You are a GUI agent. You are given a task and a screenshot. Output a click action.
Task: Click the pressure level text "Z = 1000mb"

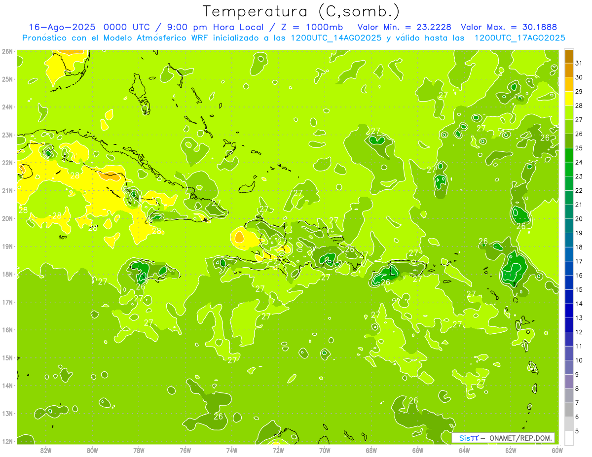coord(312,27)
